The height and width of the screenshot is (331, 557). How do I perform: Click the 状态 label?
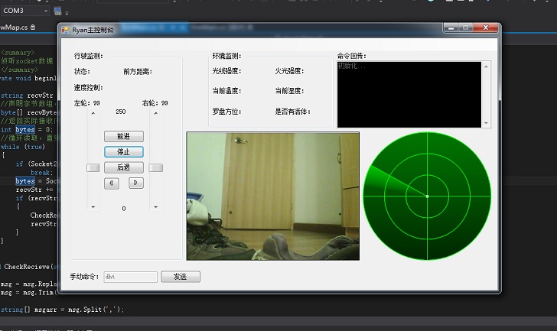coord(82,72)
